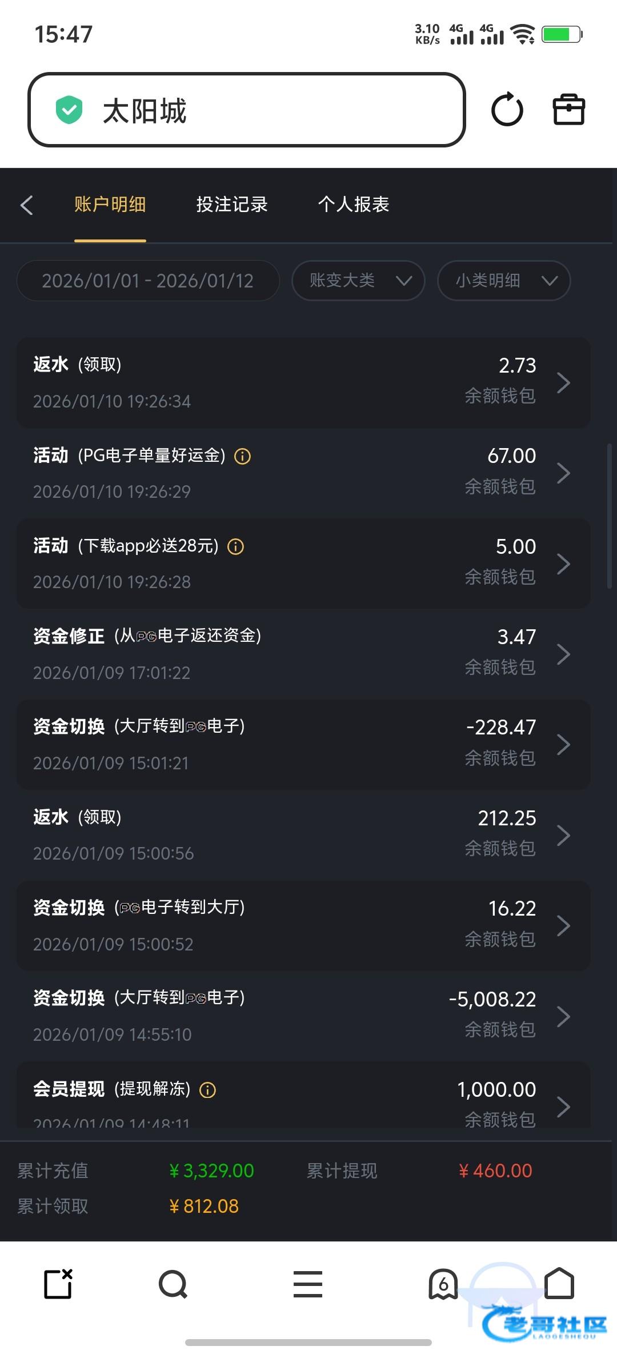Open the browser search icon
Screen dimensions: 617x1358
click(x=173, y=1285)
